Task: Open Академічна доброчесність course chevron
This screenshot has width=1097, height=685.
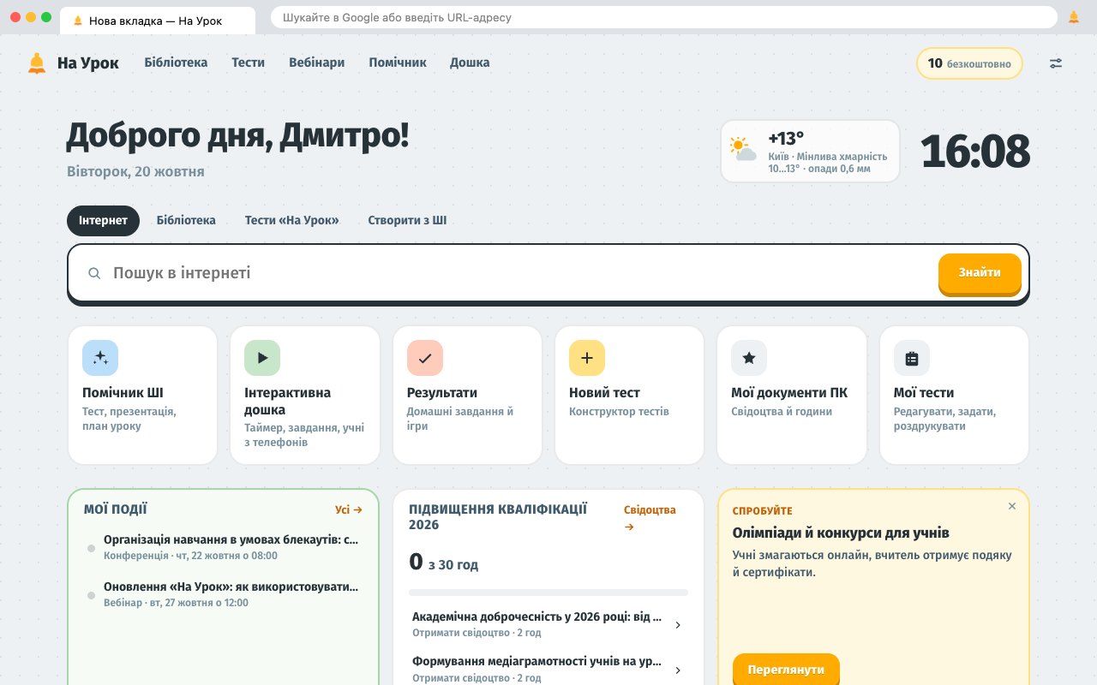Action: click(678, 625)
